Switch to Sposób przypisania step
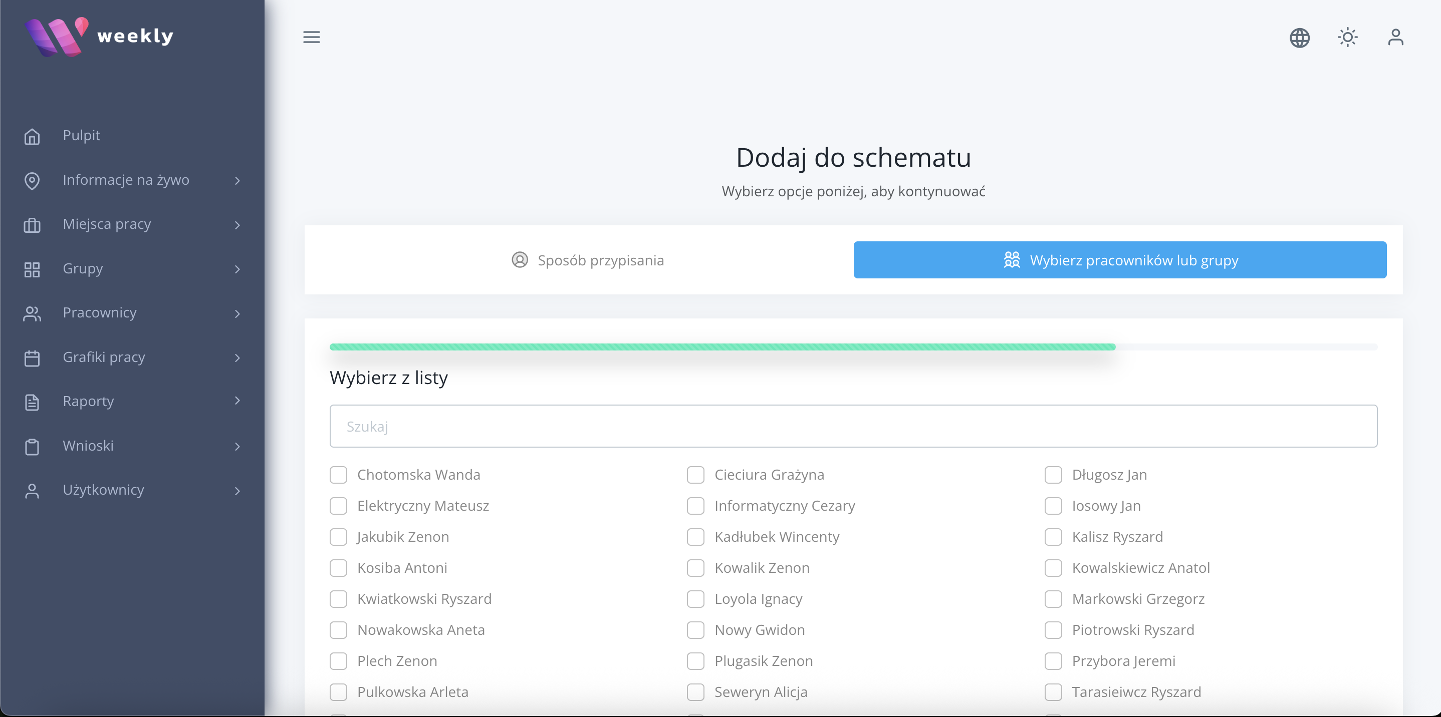The height and width of the screenshot is (717, 1441). (587, 260)
